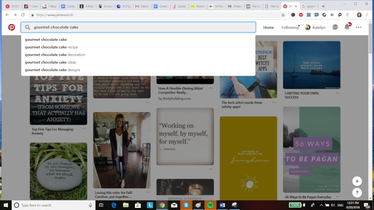Image resolution: width=374 pixels, height=210 pixels.
Task: Open Chrome three-dot menu
Action: point(367,15)
